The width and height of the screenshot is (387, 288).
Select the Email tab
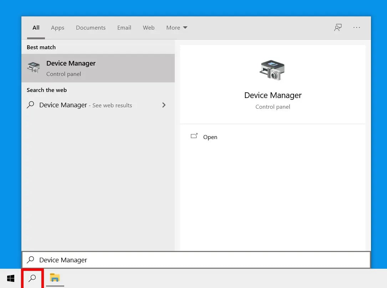click(124, 27)
